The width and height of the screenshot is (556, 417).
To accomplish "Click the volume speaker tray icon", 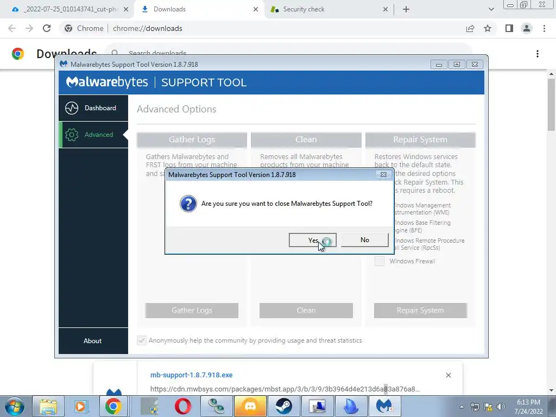I will 501,407.
